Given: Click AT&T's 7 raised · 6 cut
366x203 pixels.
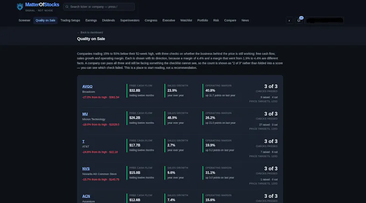Looking at the screenshot, I should (x=269, y=152).
